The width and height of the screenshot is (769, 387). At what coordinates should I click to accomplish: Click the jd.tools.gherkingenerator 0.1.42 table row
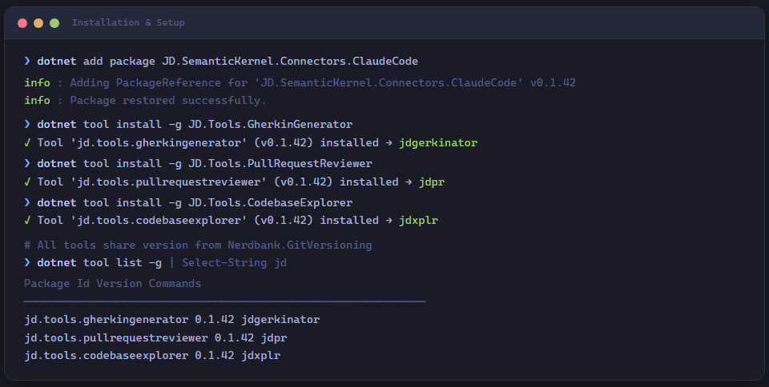coord(172,320)
